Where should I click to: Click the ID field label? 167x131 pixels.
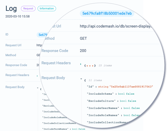click(x=7, y=34)
